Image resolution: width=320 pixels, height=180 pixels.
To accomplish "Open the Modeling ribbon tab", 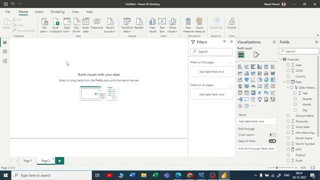I will click(57, 12).
